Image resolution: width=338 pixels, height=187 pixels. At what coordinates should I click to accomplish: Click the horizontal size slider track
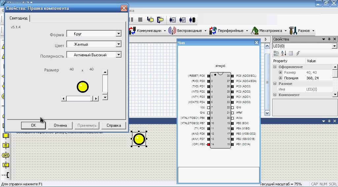[79, 98]
